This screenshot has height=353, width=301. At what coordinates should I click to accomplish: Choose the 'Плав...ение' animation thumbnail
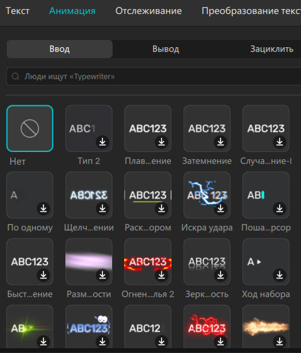point(148,128)
